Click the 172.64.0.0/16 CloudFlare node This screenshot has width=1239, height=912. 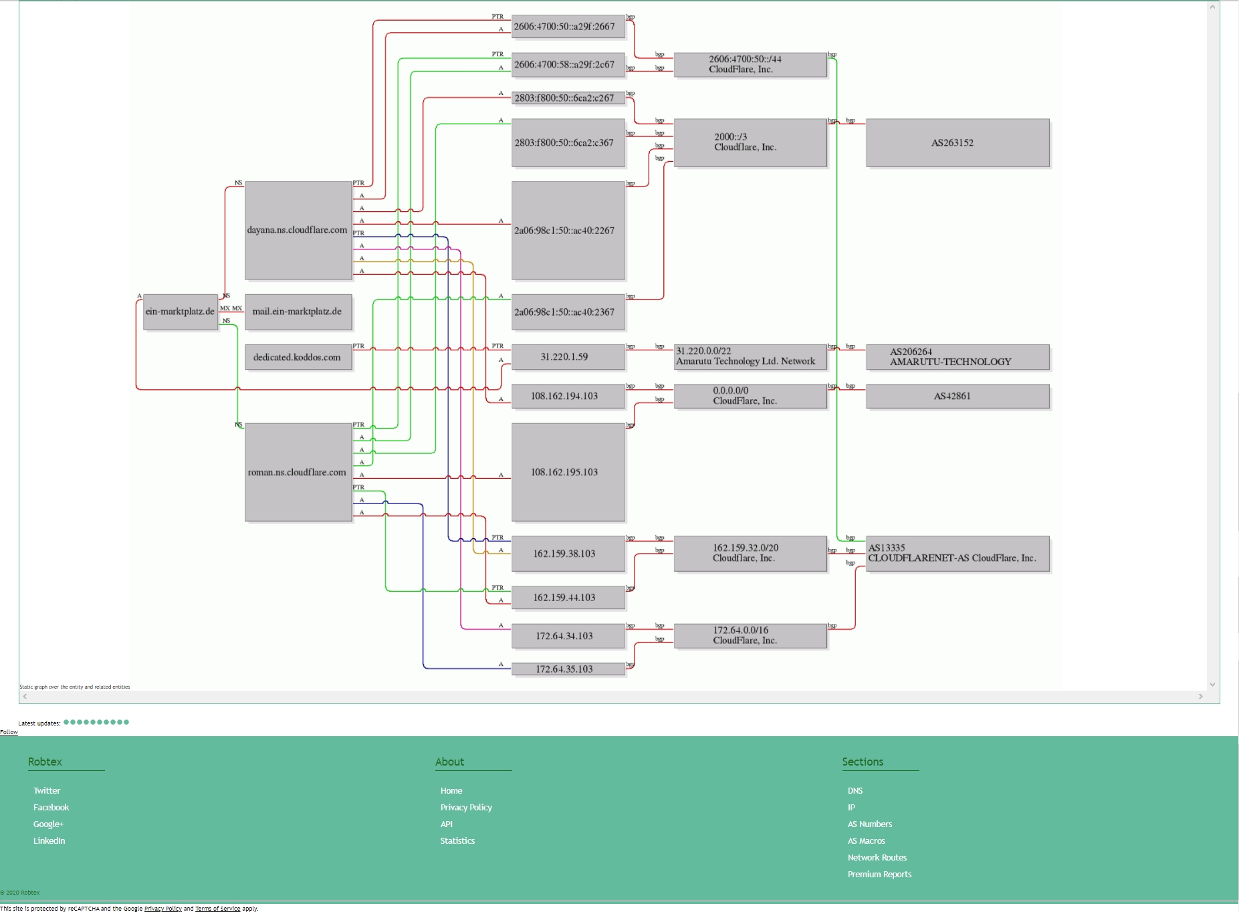750,636
